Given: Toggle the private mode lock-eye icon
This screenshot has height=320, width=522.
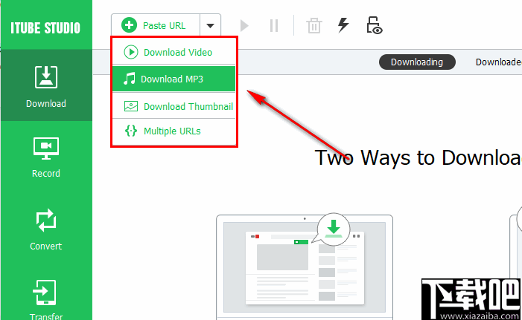Looking at the screenshot, I should [x=375, y=25].
